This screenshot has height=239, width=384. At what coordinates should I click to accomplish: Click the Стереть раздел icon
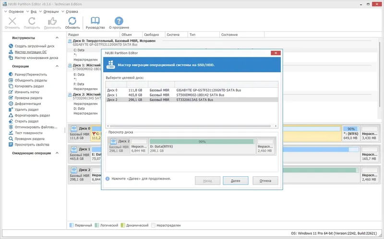pyautogui.click(x=11, y=121)
